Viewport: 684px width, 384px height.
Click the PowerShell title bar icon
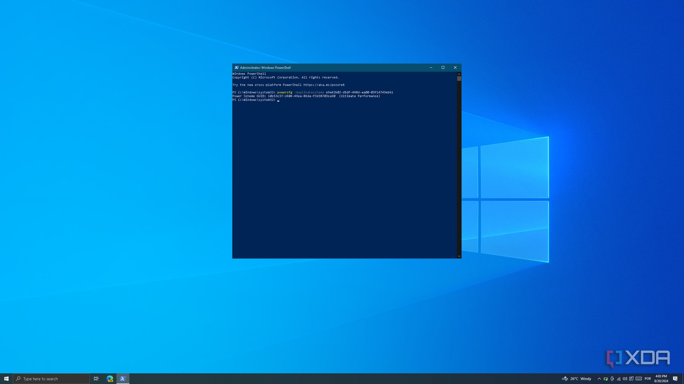(236, 67)
